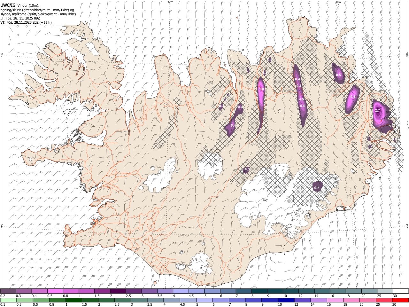Select lower legend swatch between 20 and 25

tap(368, 300)
